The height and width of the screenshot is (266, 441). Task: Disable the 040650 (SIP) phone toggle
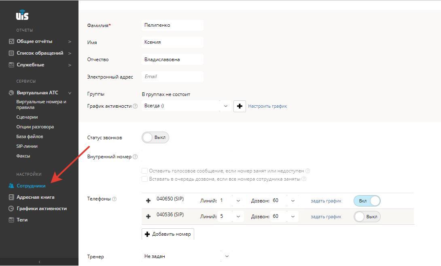pyautogui.click(x=367, y=201)
